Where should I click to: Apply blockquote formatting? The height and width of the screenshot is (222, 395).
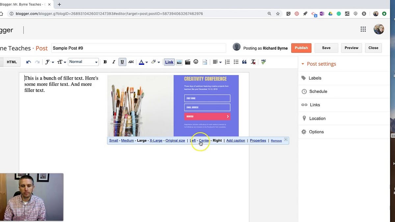coord(244,62)
